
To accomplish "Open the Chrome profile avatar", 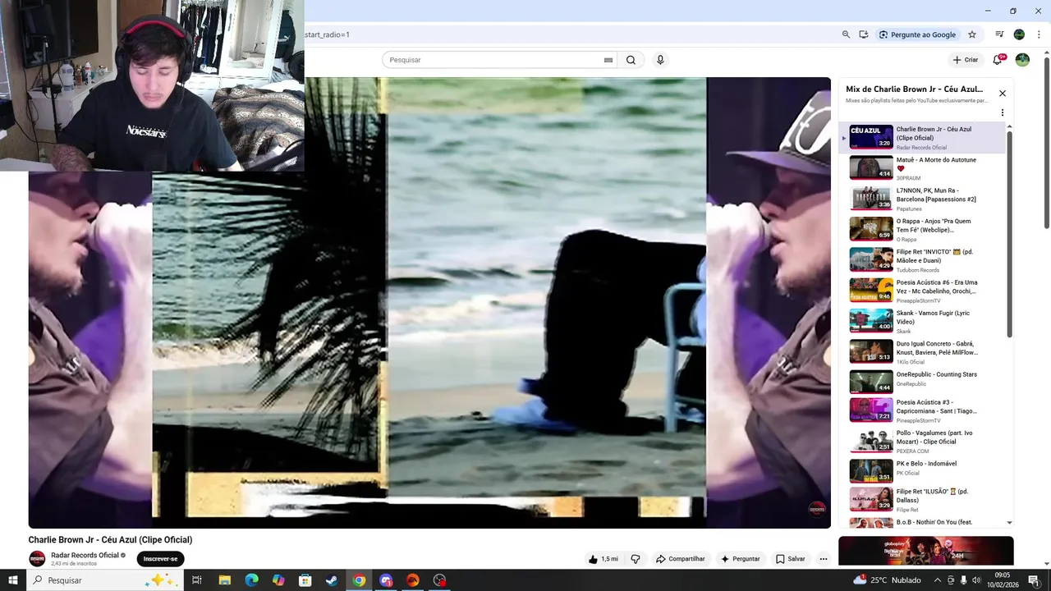I will (1019, 34).
